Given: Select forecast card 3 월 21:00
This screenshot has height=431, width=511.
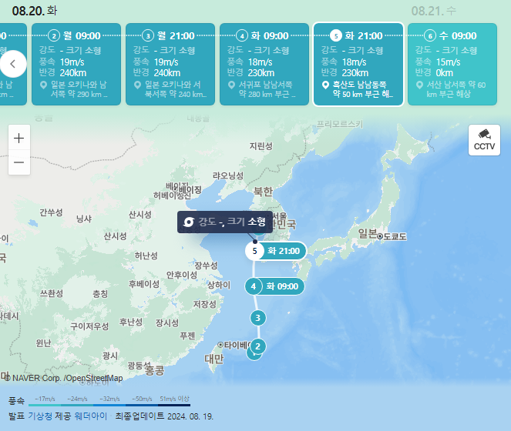Looking at the screenshot, I should [x=170, y=64].
